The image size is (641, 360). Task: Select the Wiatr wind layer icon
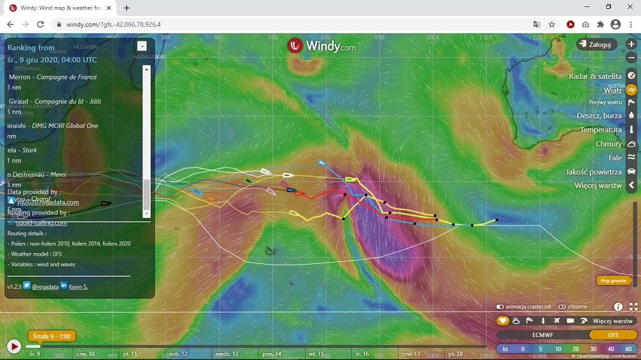coord(631,90)
